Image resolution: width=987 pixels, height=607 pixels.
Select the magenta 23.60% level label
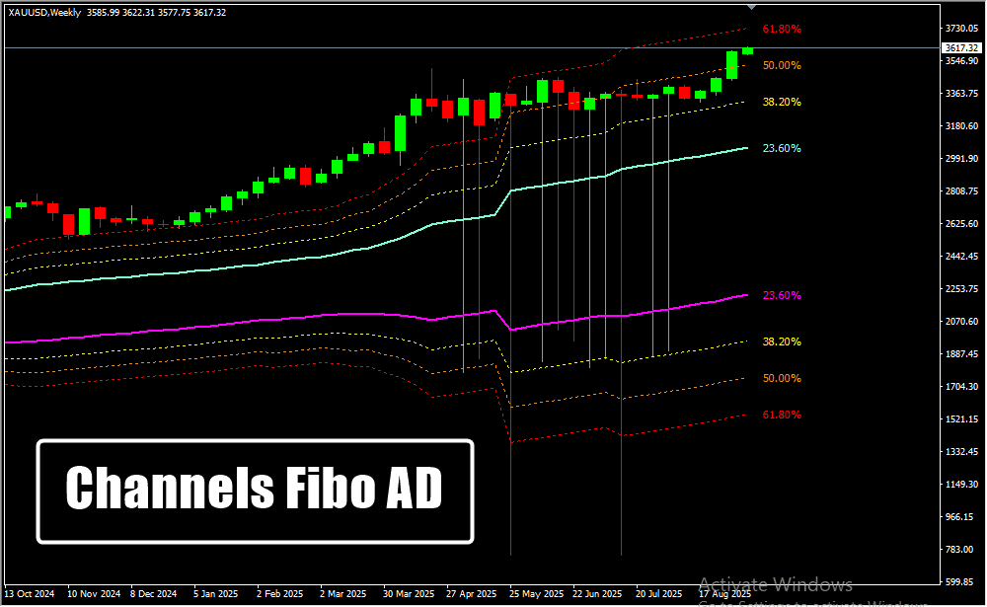pyautogui.click(x=782, y=295)
